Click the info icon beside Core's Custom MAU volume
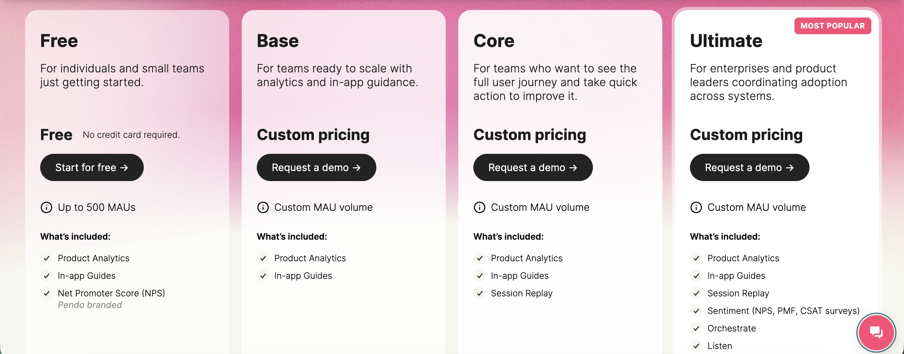Screen dimensions: 904x354 (x=479, y=207)
